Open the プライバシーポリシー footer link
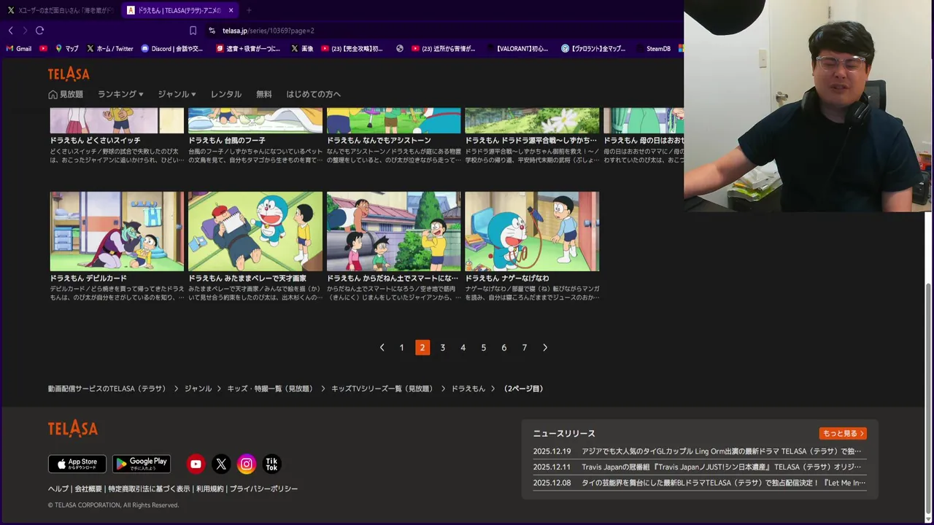Viewport: 934px width, 525px height. click(x=263, y=489)
